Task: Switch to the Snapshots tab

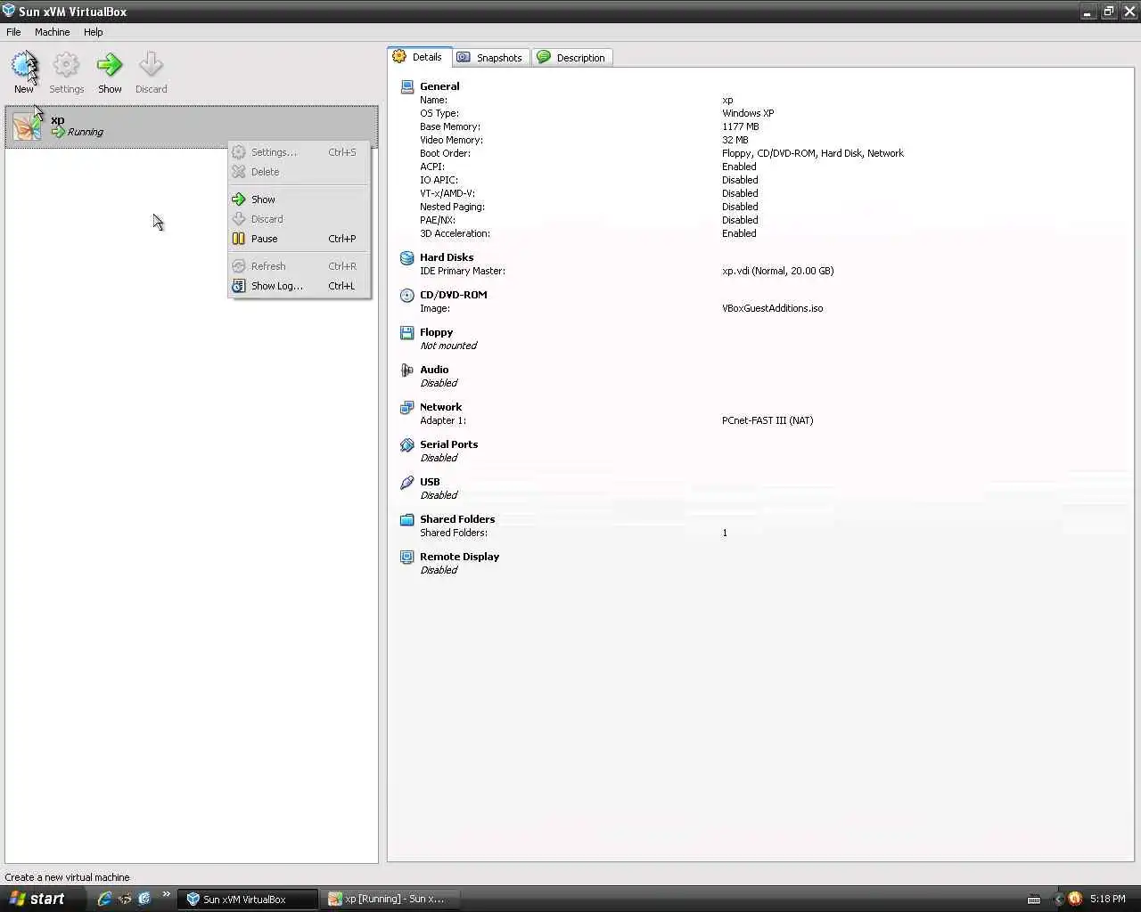Action: click(490, 58)
